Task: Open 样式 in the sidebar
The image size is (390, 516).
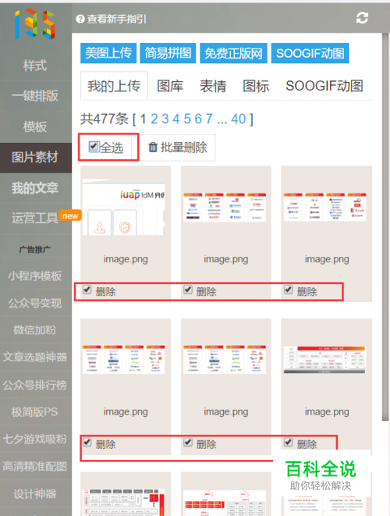Action: pos(35,66)
